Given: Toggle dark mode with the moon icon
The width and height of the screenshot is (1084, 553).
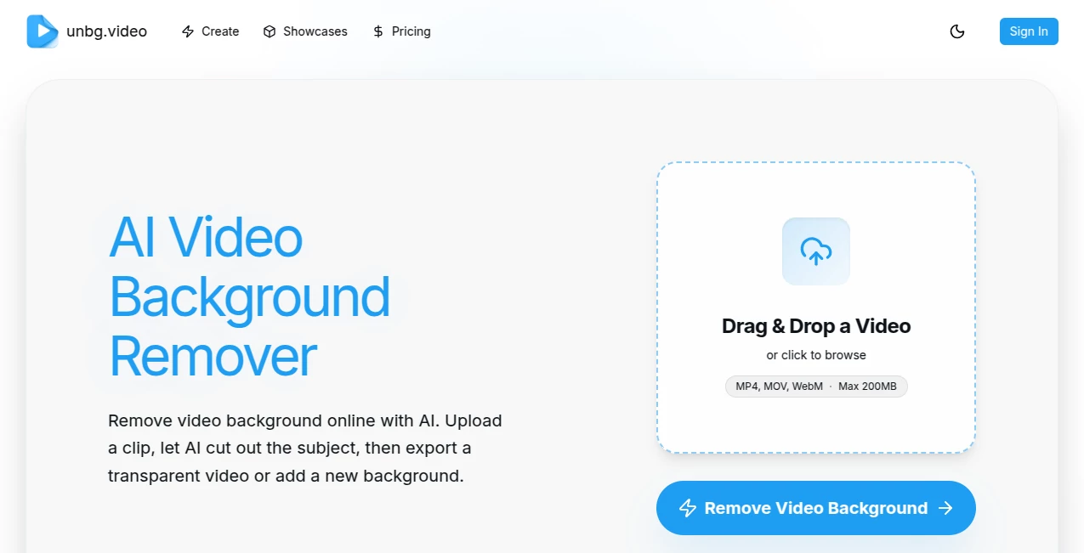Looking at the screenshot, I should [957, 31].
